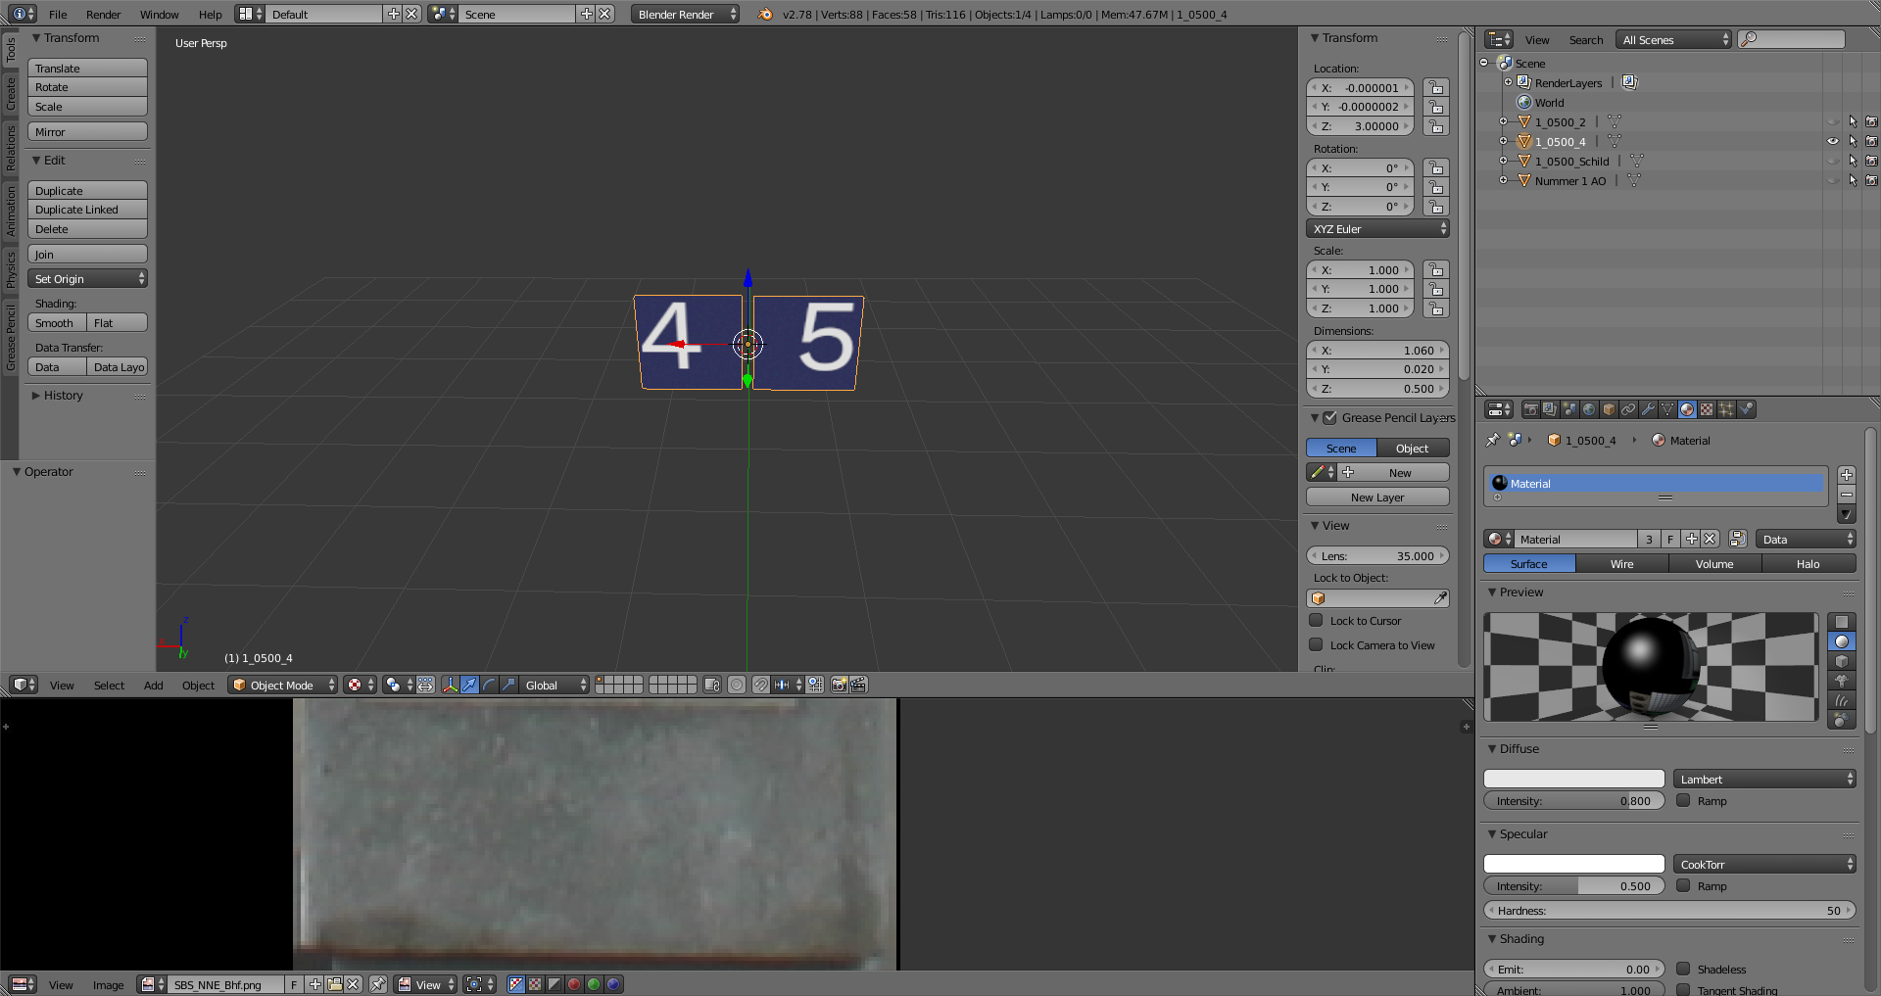1881x996 pixels.
Task: Open the Render camera properties tab
Action: click(1530, 409)
